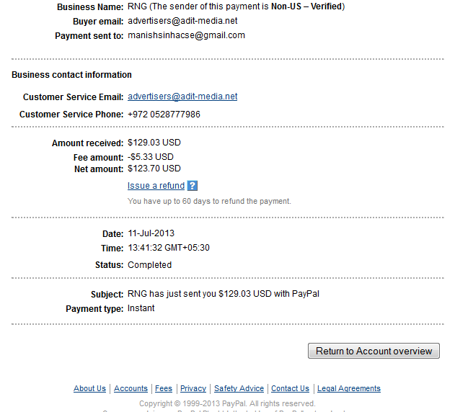455x412 pixels.
Task: Click the buyer email address text
Action: pyautogui.click(x=182, y=21)
